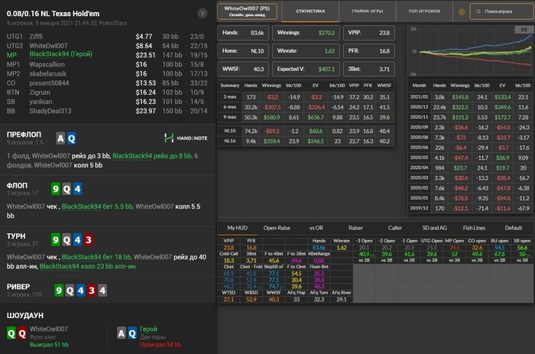Open the ГРАФИК ИГРЫ tab
535x354 pixels.
tap(367, 11)
